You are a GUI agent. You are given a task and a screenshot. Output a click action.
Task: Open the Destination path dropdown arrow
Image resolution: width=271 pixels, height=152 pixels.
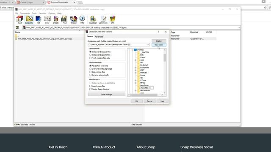(x=148, y=45)
